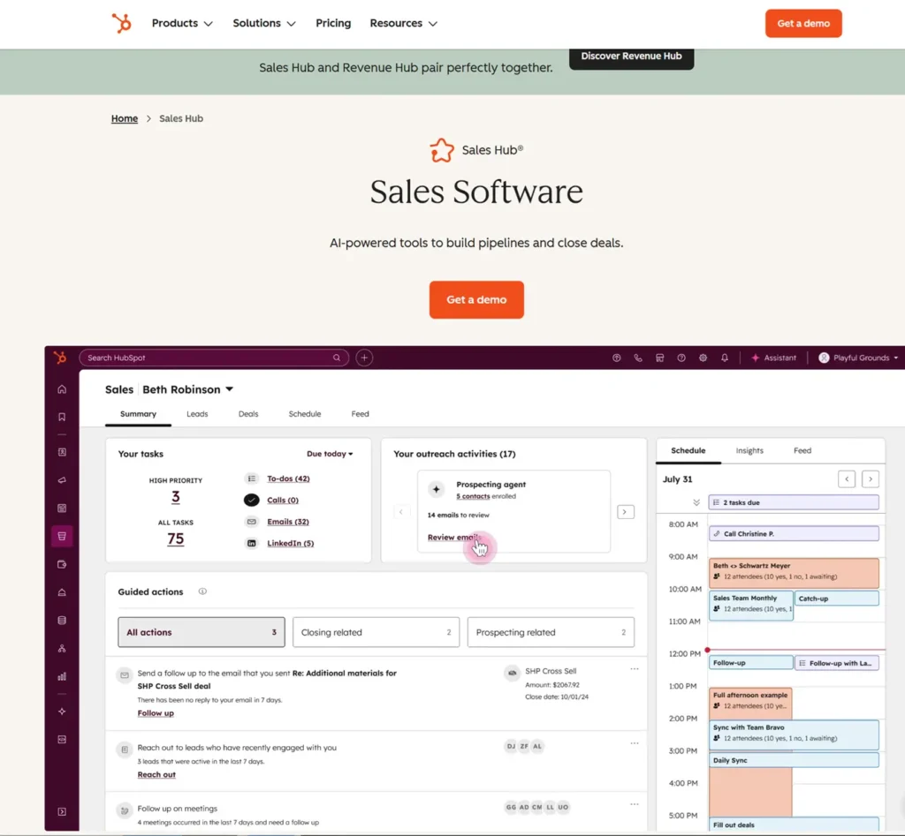
Task: Open Beth Robinson user dropdown
Action: (187, 389)
